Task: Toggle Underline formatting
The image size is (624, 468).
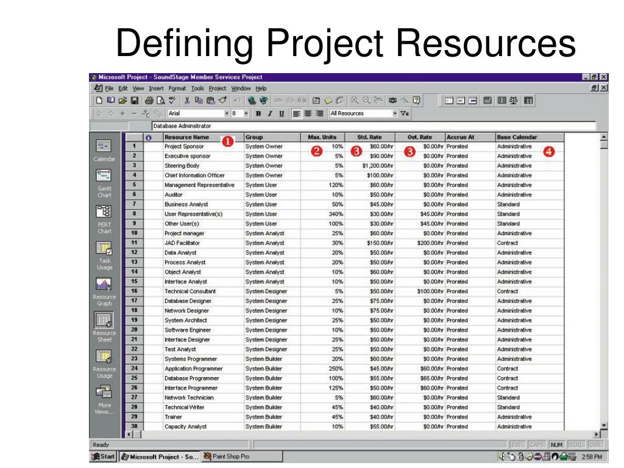Action: click(x=282, y=113)
